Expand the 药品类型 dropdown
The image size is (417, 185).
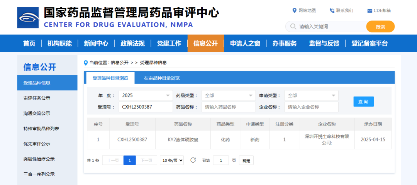[x=229, y=95]
